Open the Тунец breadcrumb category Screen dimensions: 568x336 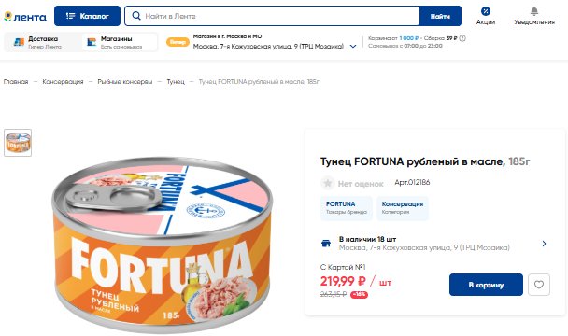point(176,82)
